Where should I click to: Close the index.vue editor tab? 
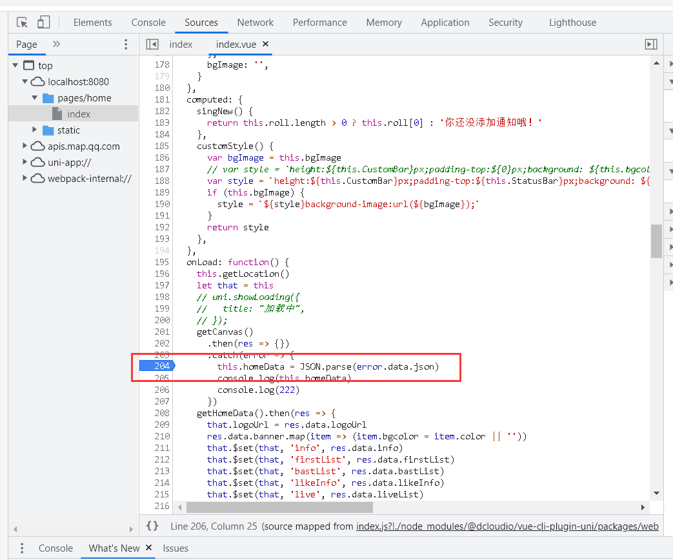(266, 44)
